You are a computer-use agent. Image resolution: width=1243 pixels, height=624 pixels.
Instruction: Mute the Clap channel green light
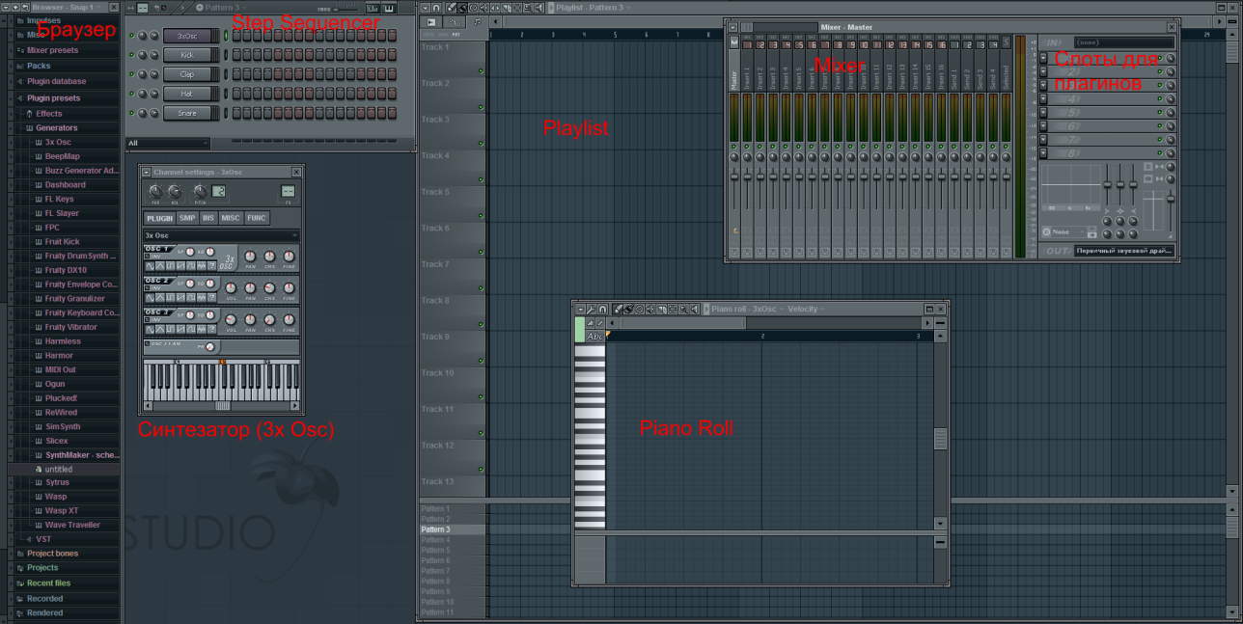click(131, 74)
